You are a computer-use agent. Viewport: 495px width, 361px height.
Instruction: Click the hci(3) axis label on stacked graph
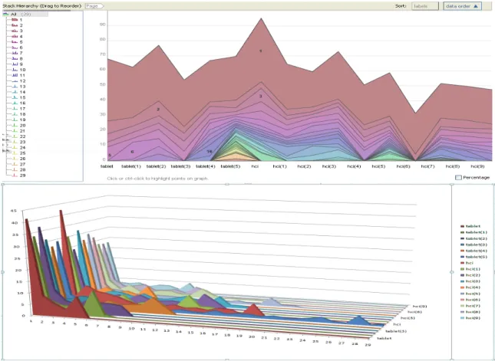pyautogui.click(x=329, y=166)
